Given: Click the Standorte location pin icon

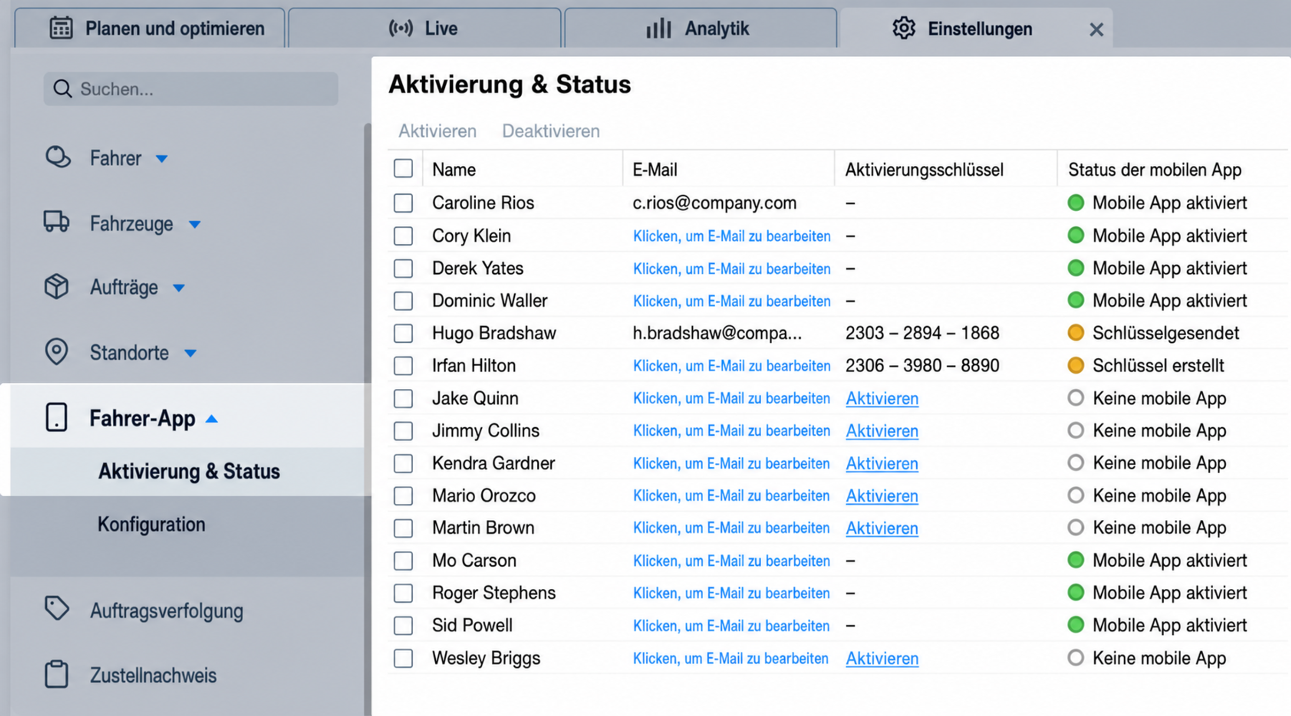Looking at the screenshot, I should 56,351.
